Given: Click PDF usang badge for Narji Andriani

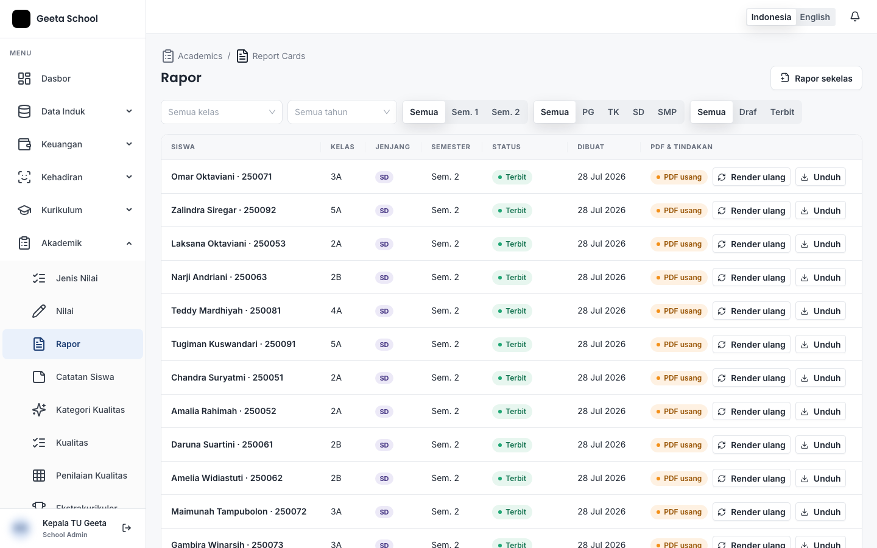Looking at the screenshot, I should click(x=679, y=278).
